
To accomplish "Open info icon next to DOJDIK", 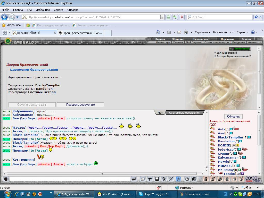I will tap(237, 145).
